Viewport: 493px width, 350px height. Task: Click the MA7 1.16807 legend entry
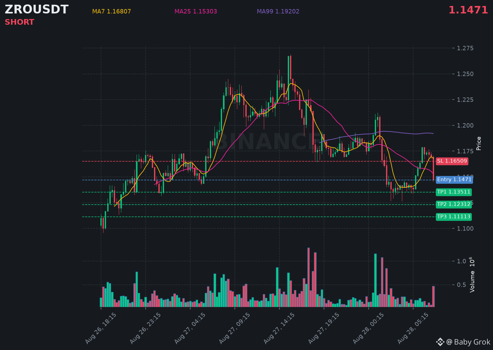point(111,12)
